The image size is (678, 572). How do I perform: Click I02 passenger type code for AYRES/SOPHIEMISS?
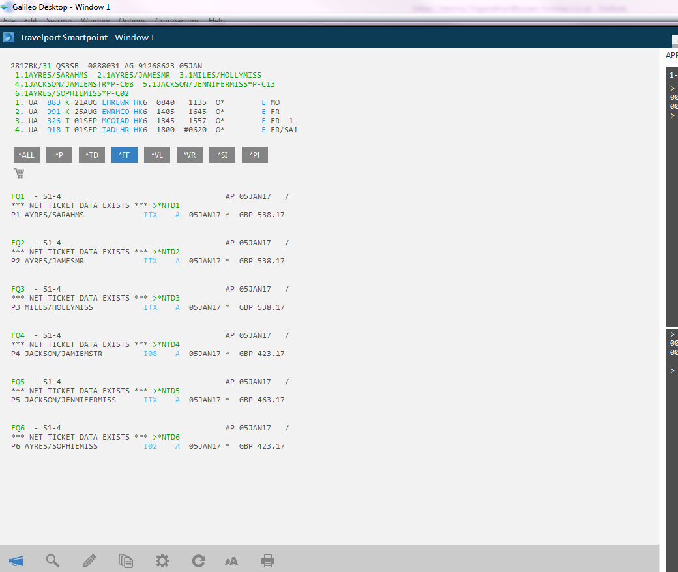[x=150, y=446]
